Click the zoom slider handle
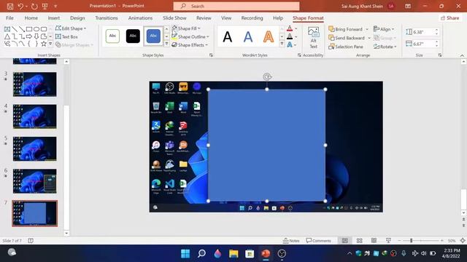Screen dimensions: 467x262 pyautogui.click(x=411, y=240)
